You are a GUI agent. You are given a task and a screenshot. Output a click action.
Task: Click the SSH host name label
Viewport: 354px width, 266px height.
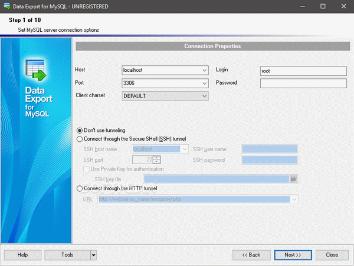pyautogui.click(x=100, y=149)
